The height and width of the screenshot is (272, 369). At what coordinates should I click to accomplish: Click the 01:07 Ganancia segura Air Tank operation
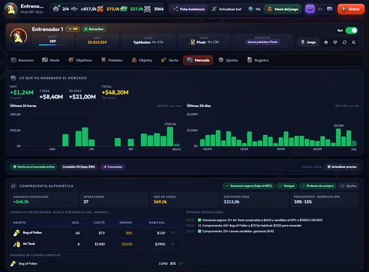pyautogui.click(x=254, y=220)
